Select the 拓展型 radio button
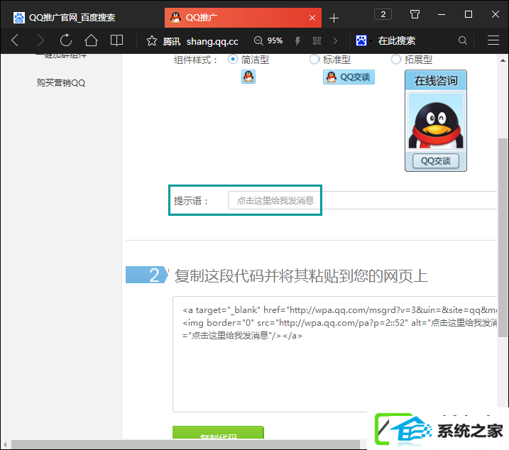This screenshot has width=509, height=450. (x=395, y=60)
